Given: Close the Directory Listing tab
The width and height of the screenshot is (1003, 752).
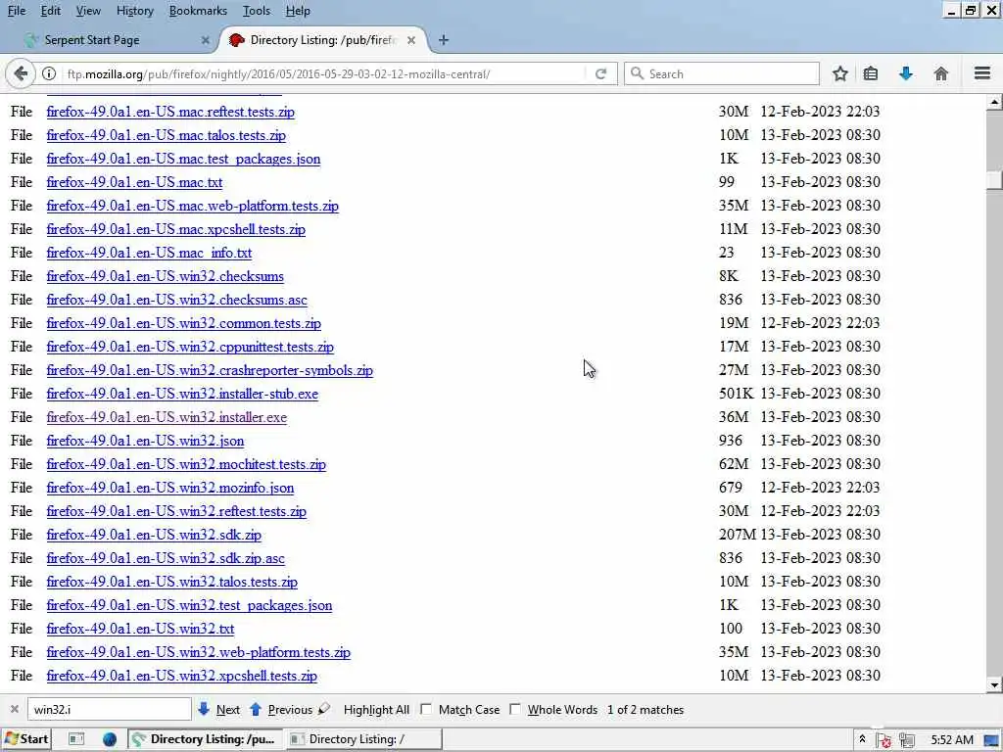Looking at the screenshot, I should coord(411,40).
